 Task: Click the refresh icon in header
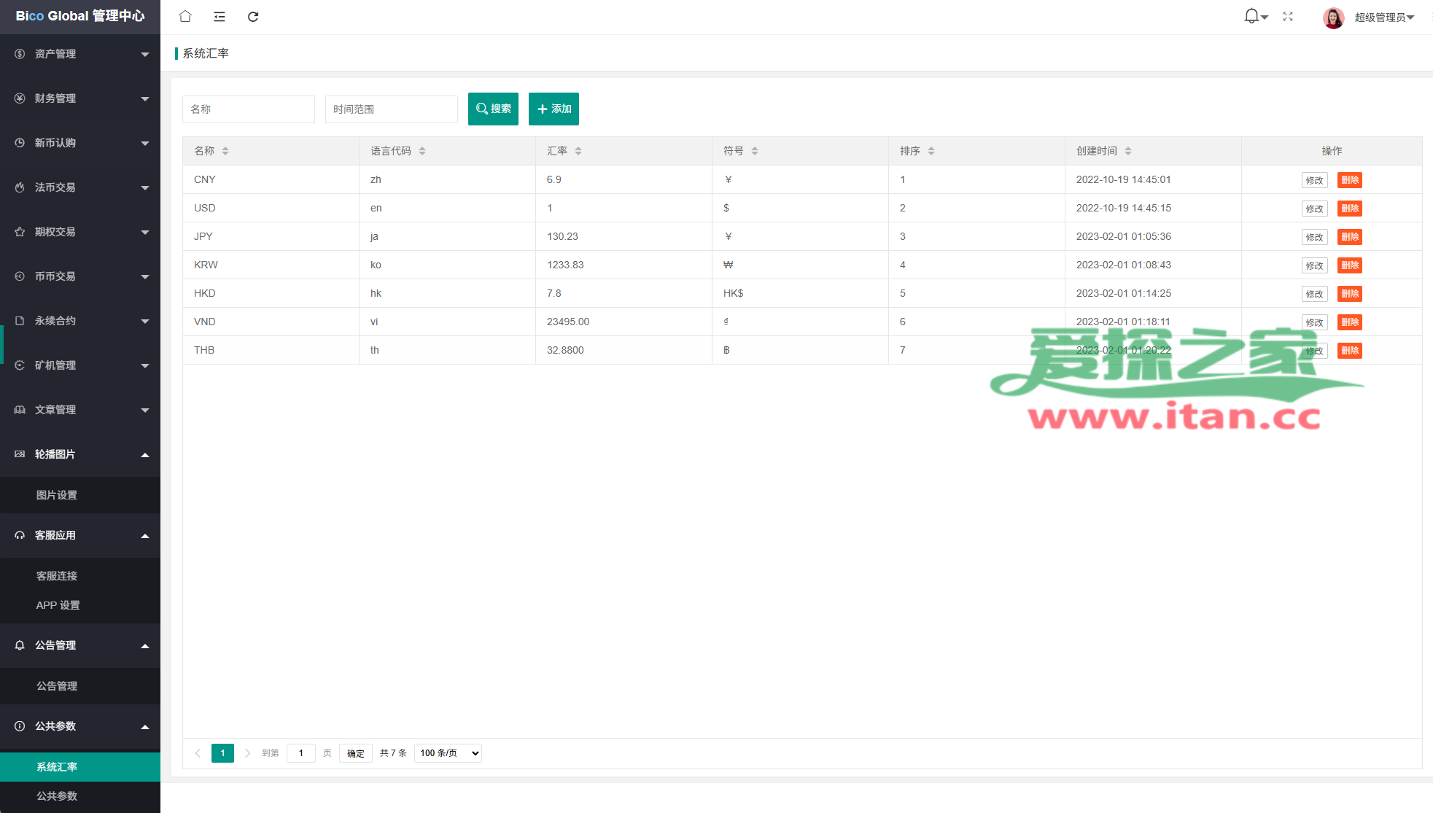[x=253, y=16]
